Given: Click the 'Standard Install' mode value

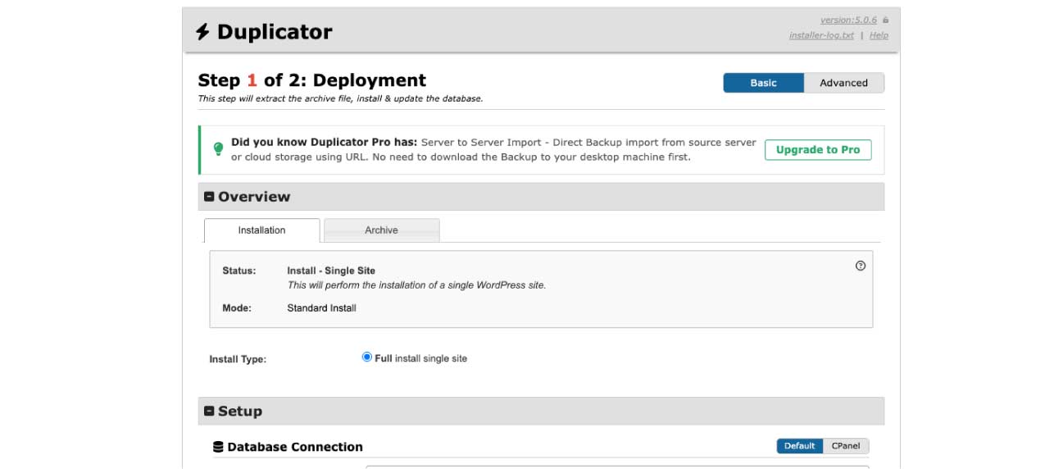Looking at the screenshot, I should pos(321,308).
